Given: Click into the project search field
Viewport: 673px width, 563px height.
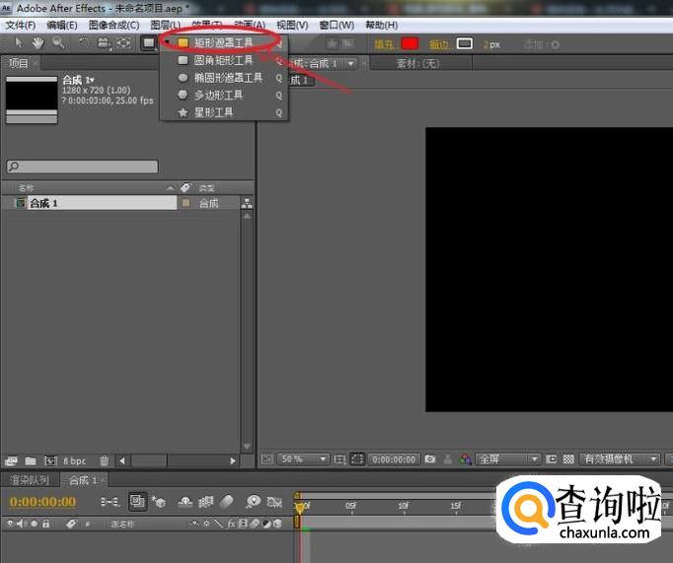Looking at the screenshot, I should pos(83,167).
